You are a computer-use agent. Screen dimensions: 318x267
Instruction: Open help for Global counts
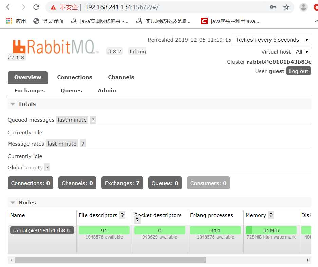tap(47, 168)
